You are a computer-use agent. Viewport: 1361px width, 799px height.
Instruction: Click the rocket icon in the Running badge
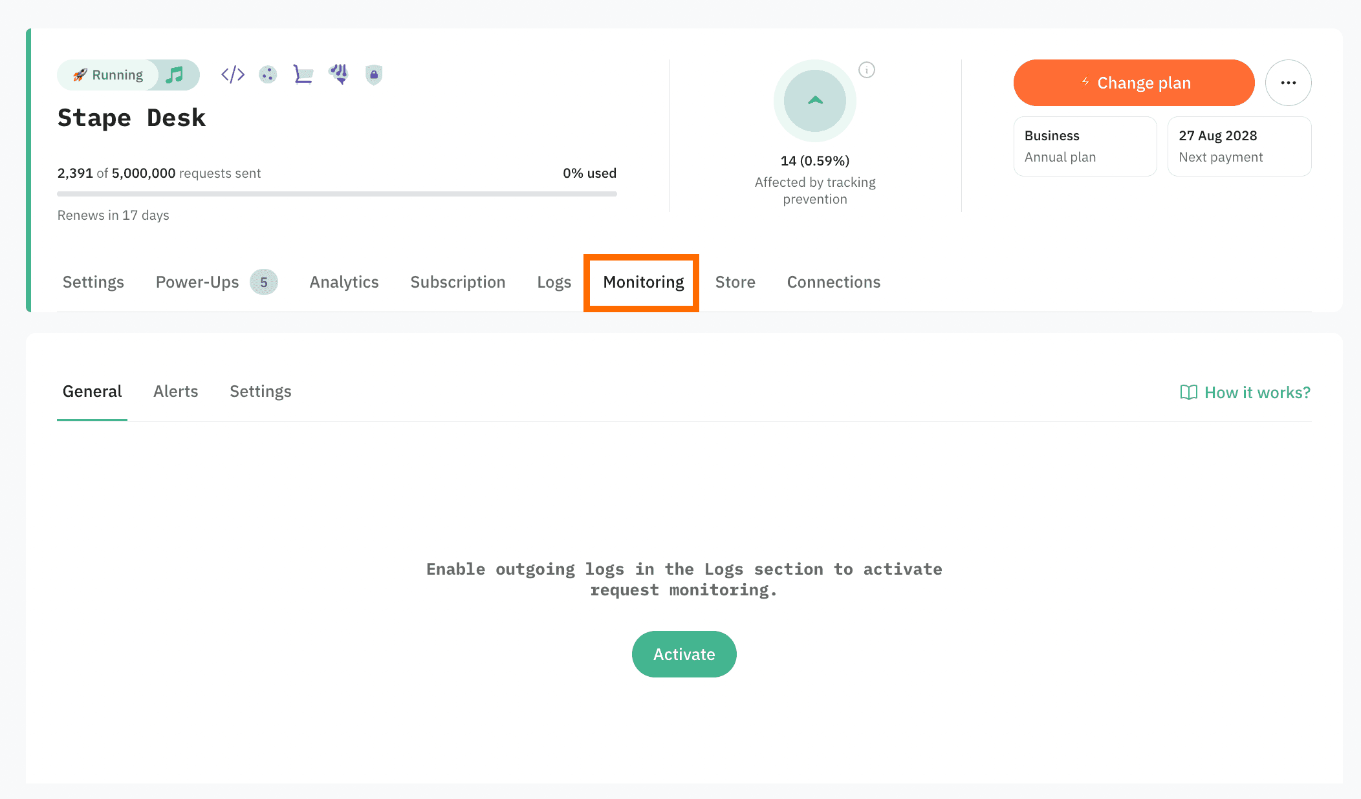[80, 74]
